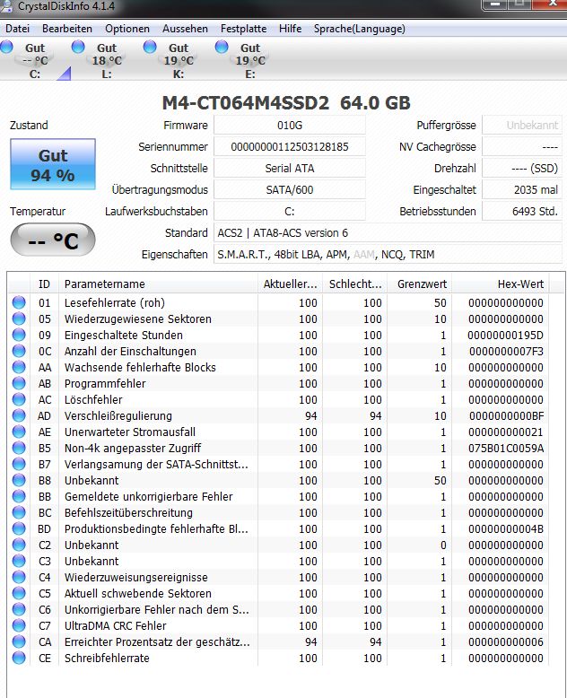
Task: Click the Puffergrösse Unbekannt field
Action: coord(522,125)
